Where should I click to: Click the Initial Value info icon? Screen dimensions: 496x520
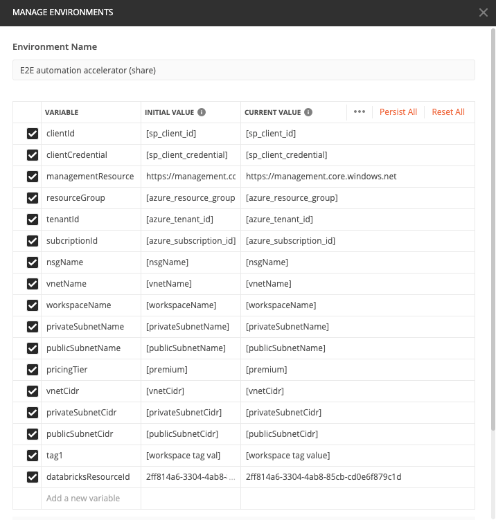pyautogui.click(x=202, y=112)
